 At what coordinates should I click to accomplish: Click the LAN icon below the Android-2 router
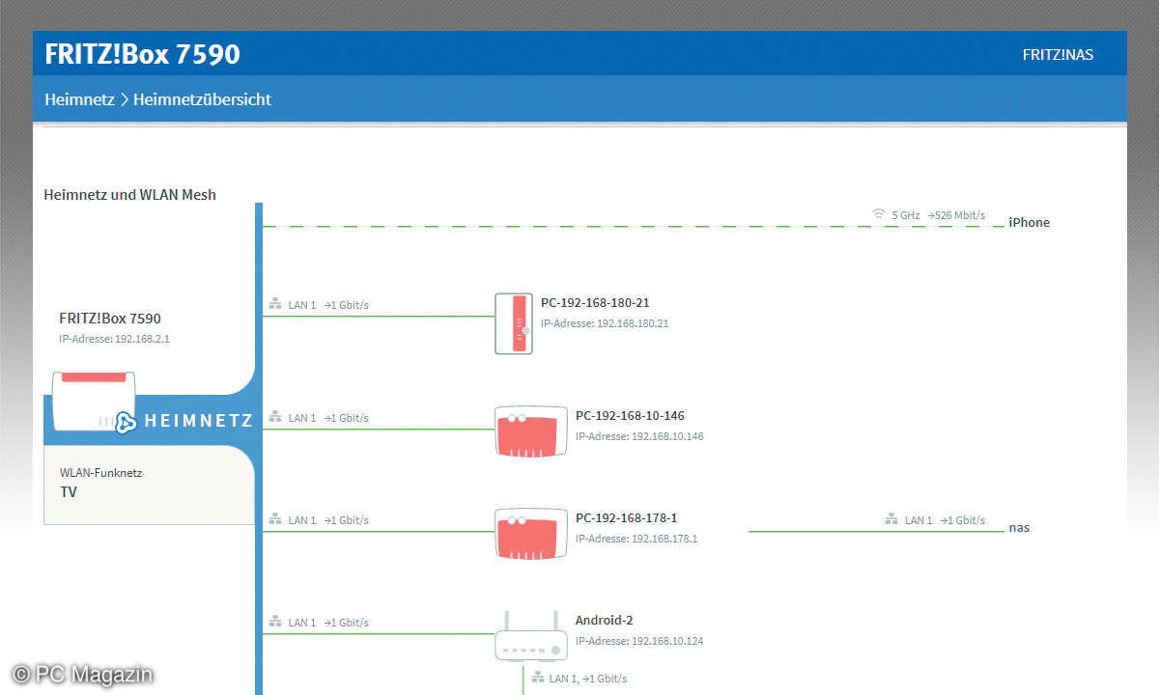pos(536,678)
